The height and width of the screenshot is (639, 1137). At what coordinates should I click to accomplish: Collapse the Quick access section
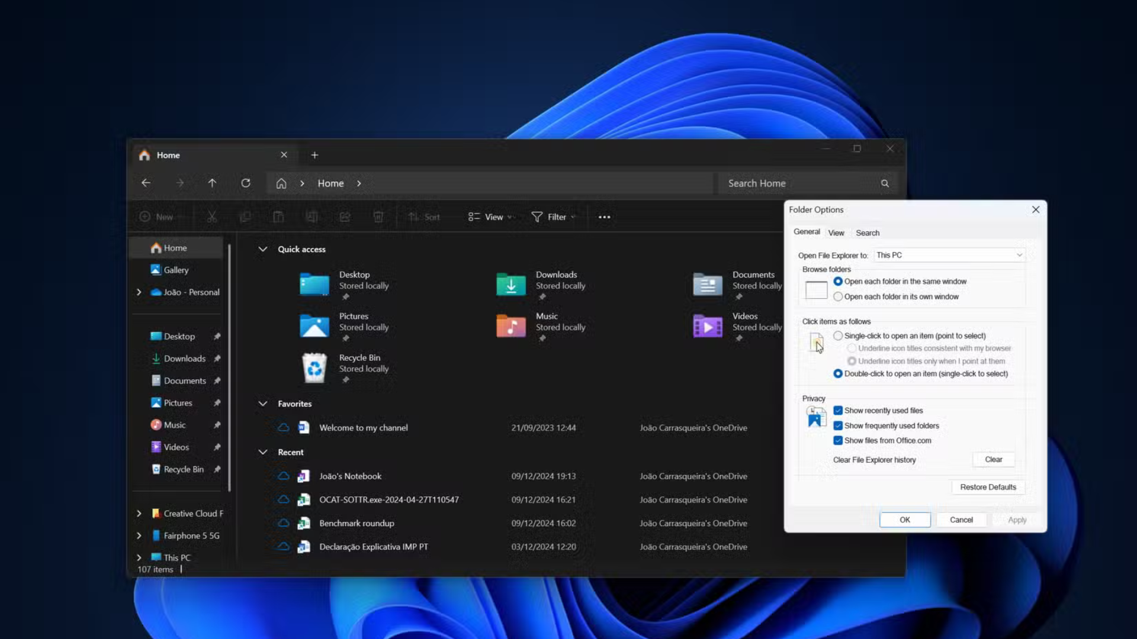pyautogui.click(x=262, y=249)
